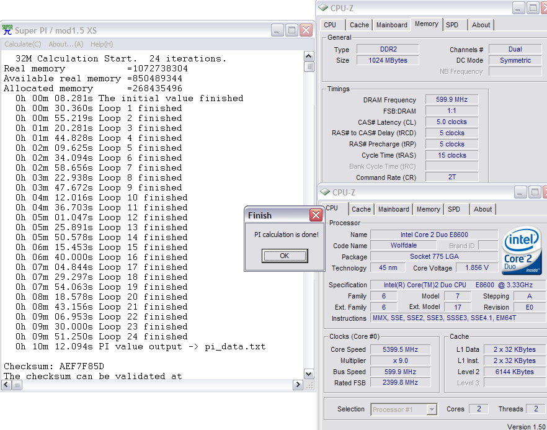
Task: Open Cache tab in lower CPU-Z window
Action: click(x=361, y=209)
